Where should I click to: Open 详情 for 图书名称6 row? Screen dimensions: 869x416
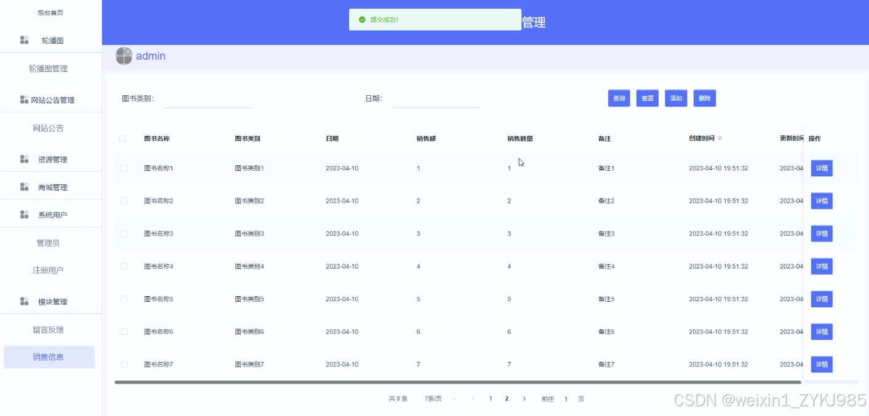(822, 332)
